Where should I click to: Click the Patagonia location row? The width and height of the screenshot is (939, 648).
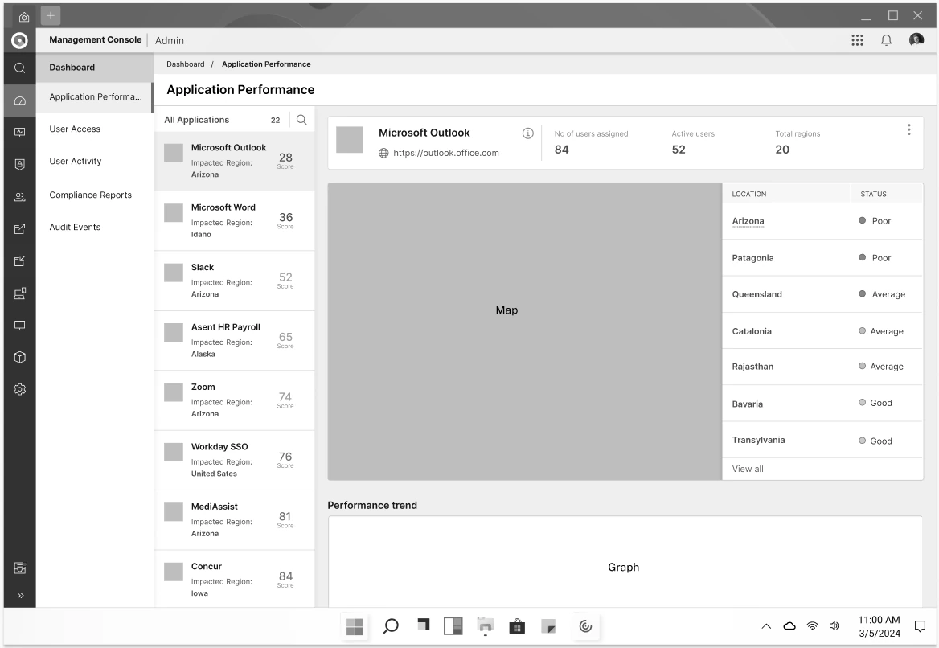(822, 258)
